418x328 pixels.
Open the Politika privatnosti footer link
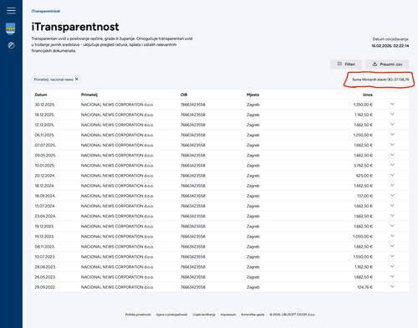pos(138,315)
